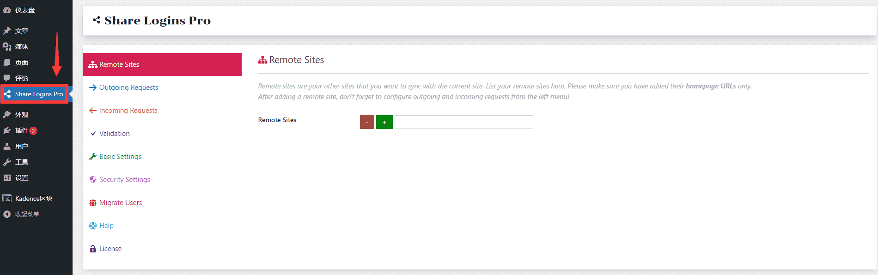878x275 pixels.
Task: Click the share icon in page title
Action: tap(97, 20)
